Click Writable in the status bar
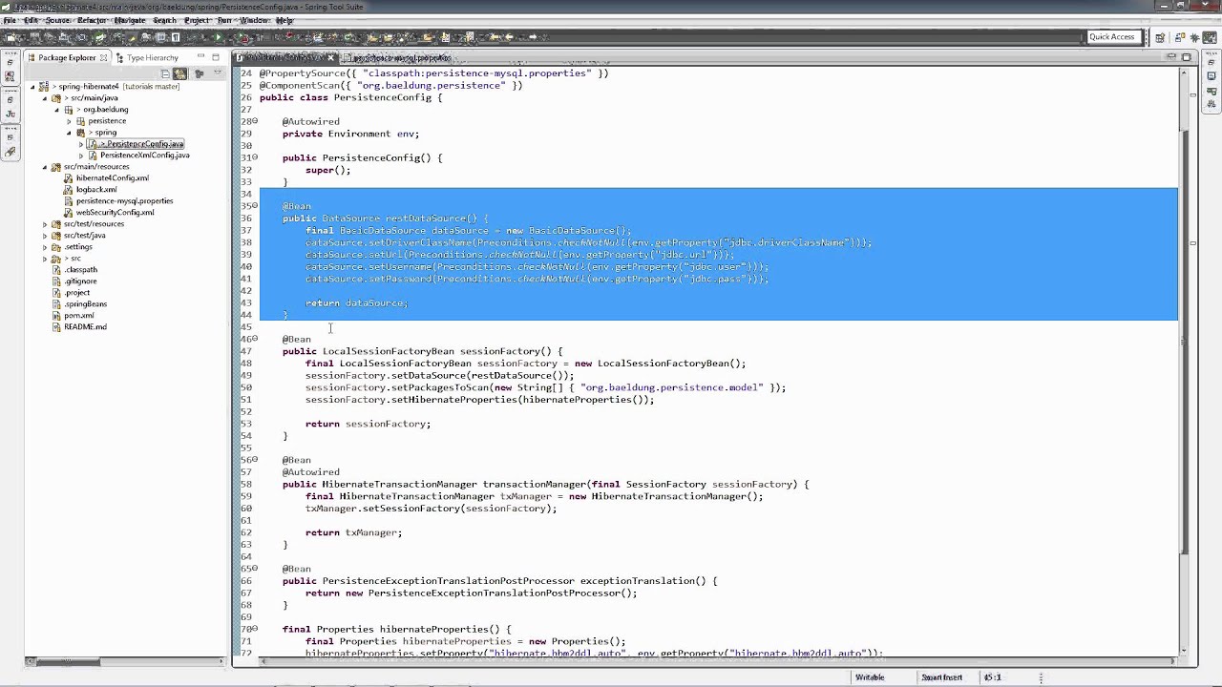The height and width of the screenshot is (687, 1222). point(870,677)
